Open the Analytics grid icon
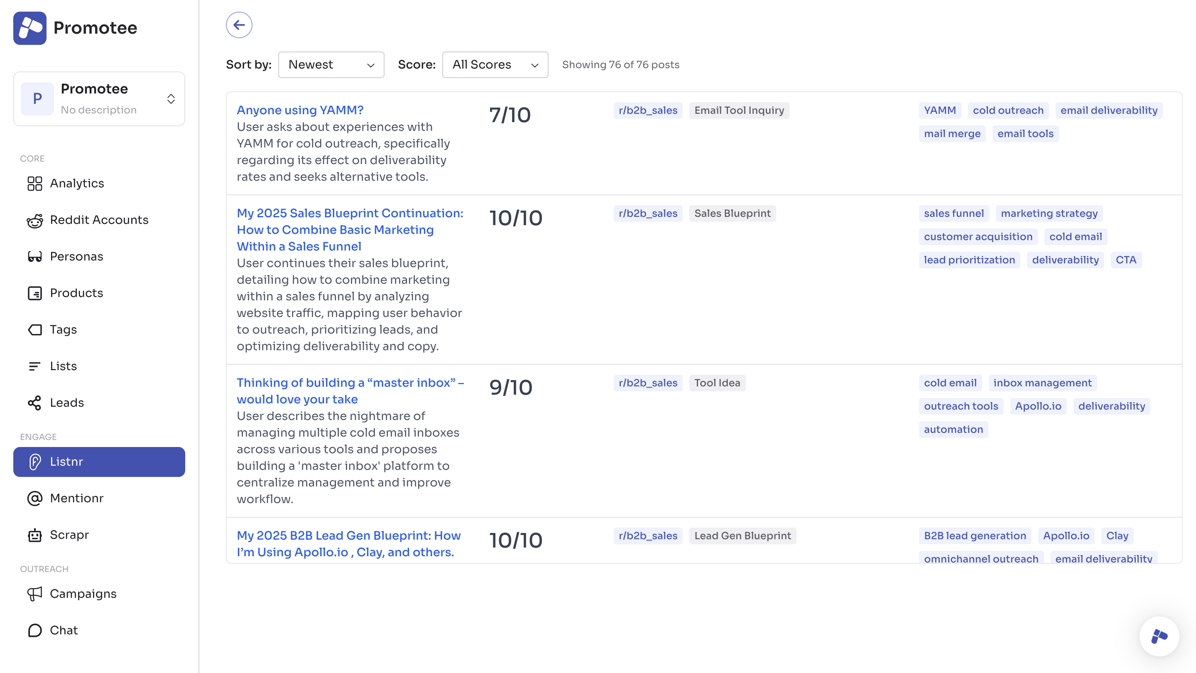Image resolution: width=1196 pixels, height=673 pixels. [x=34, y=184]
